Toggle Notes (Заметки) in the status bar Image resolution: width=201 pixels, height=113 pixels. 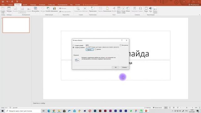coord(148,108)
